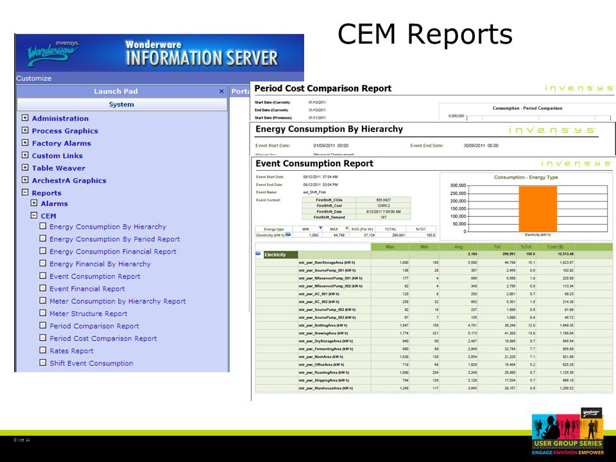Click the System header button

(122, 105)
